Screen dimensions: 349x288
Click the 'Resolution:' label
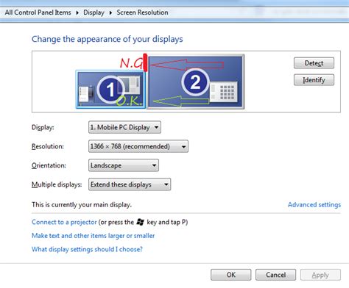(x=48, y=146)
